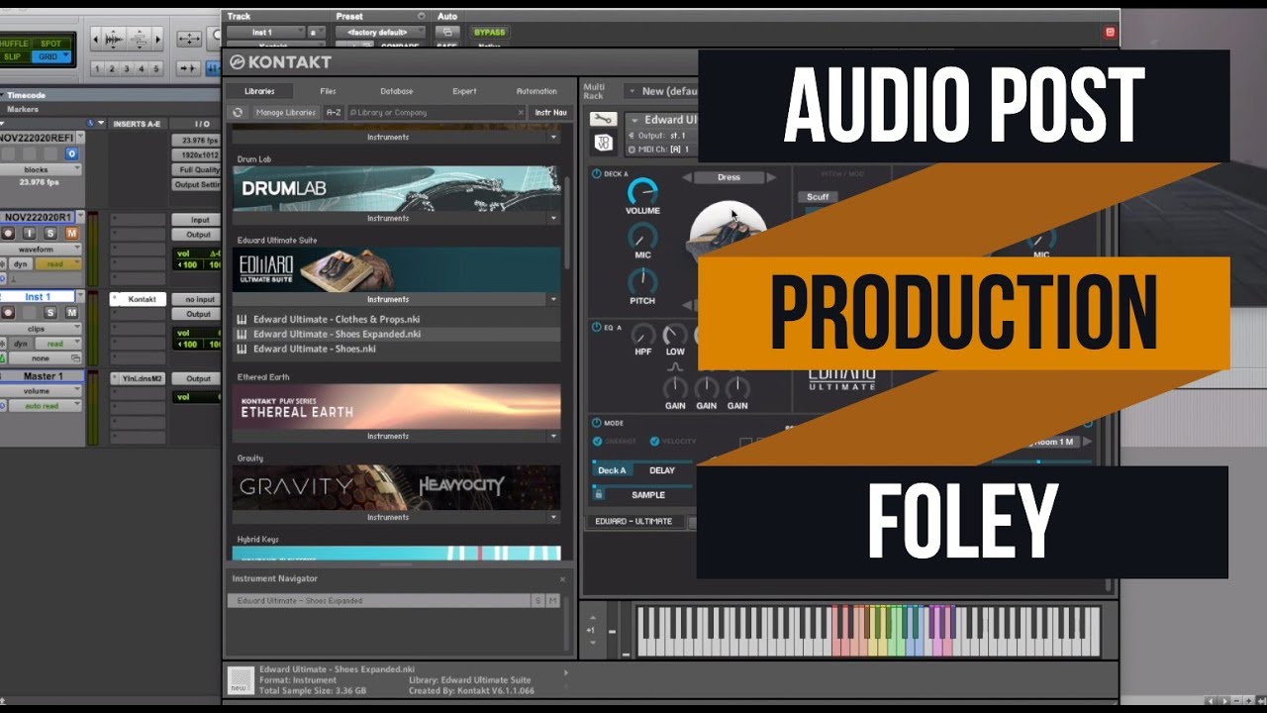Click the Pro Tools Zoomer waveform tool

(x=114, y=39)
